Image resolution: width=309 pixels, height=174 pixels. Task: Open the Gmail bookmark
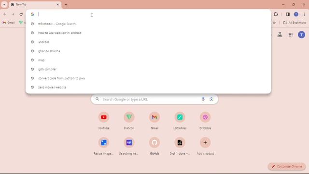[9, 23]
